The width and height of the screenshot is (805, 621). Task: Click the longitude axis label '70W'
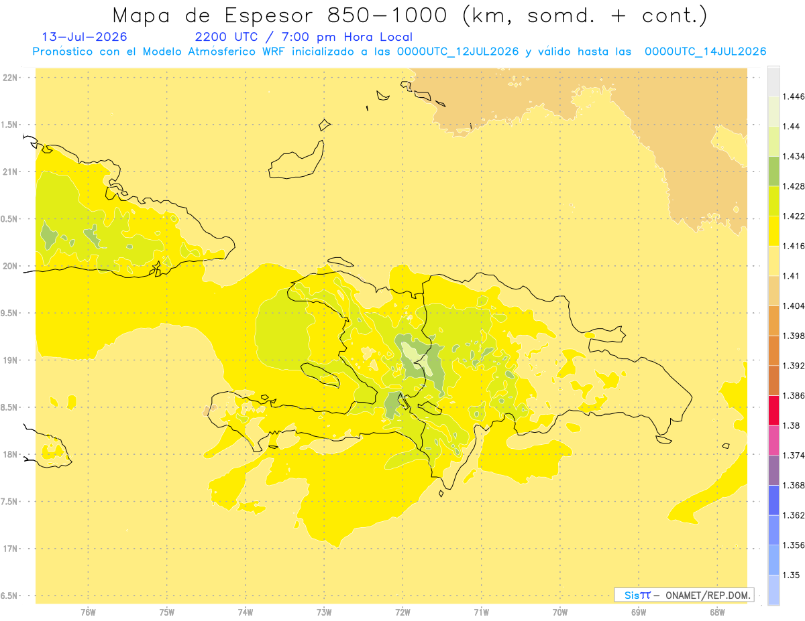pyautogui.click(x=559, y=612)
